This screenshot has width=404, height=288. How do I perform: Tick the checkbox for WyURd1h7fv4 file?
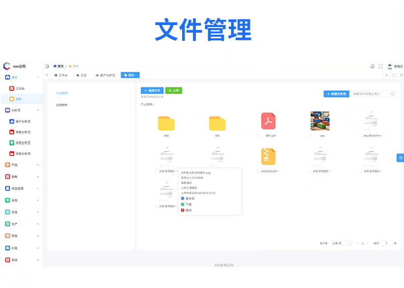(x=361, y=136)
